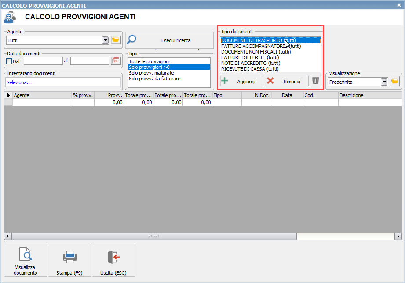Open folder icon next to Visualizzazione dropdown
The height and width of the screenshot is (283, 405).
[395, 82]
